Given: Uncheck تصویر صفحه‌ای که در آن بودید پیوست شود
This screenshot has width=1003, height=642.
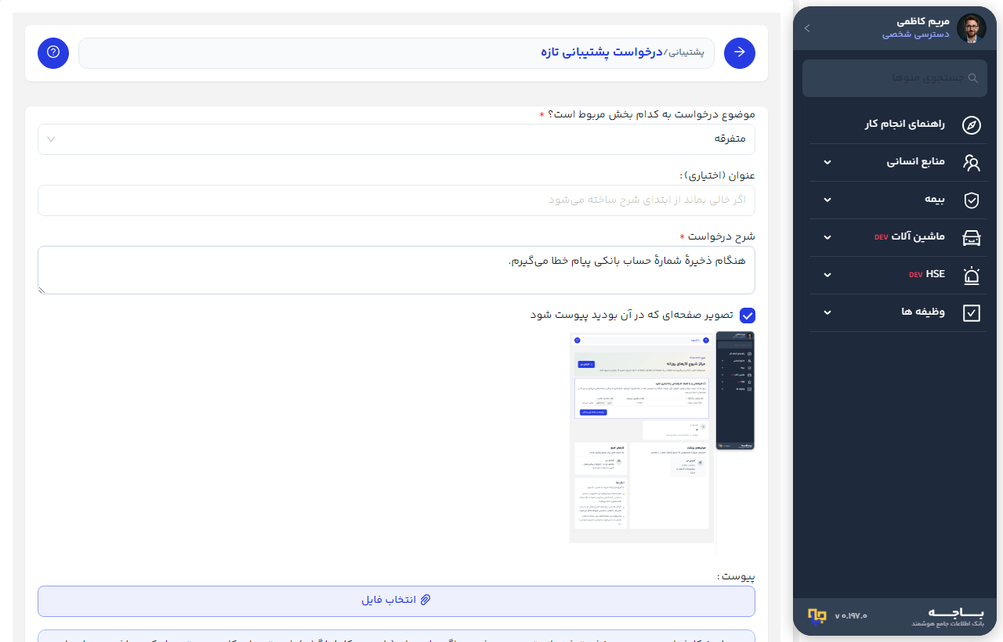Looking at the screenshot, I should click(748, 316).
